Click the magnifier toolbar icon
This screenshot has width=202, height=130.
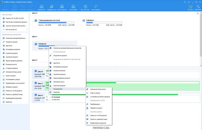[x=96, y=8]
